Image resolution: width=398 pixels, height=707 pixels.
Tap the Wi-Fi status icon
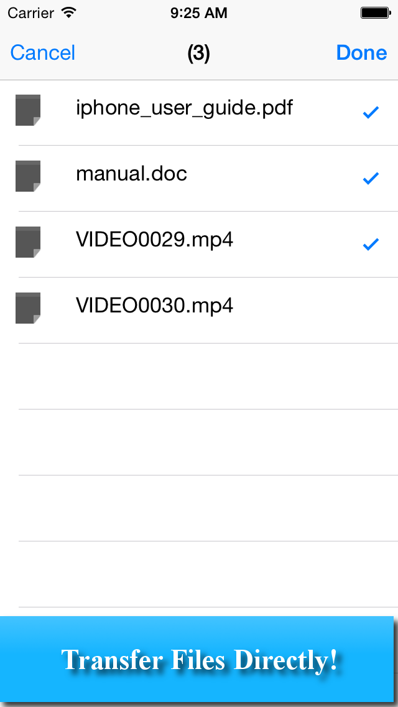pos(69,13)
